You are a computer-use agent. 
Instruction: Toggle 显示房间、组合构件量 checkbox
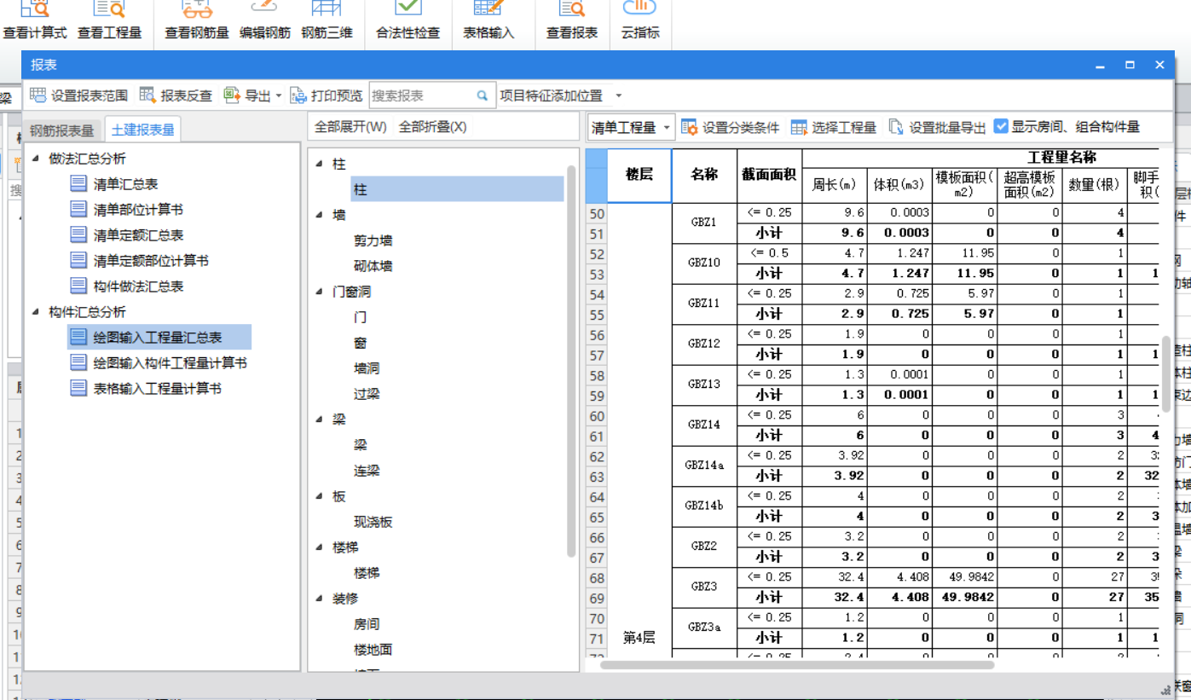(x=1001, y=126)
